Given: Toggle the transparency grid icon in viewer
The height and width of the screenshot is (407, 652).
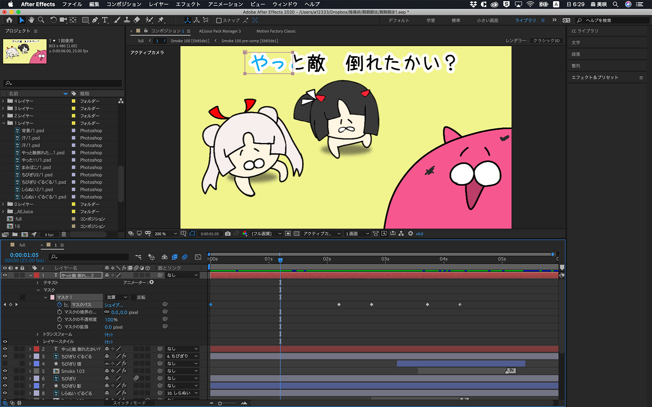Looking at the screenshot, I should pos(297,234).
